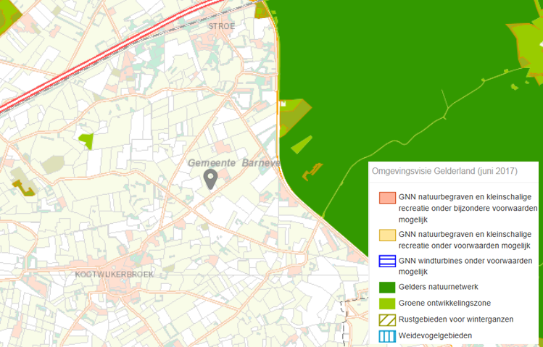Click the legend label Rustgebieden voor winterganzen

click(456, 319)
